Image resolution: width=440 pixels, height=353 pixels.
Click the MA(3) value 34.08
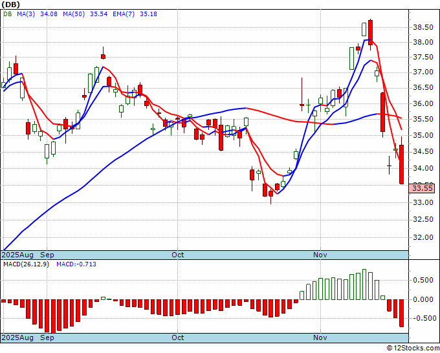click(49, 14)
